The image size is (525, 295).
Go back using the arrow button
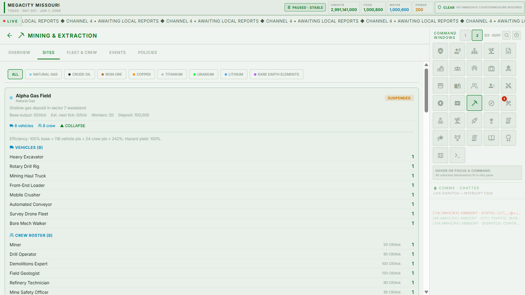tap(10, 36)
